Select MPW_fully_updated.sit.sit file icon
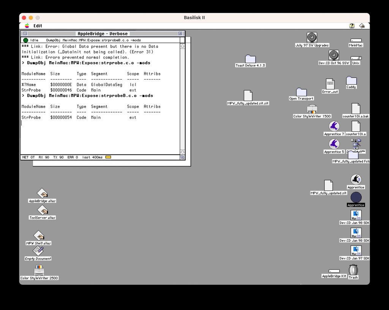 (x=248, y=96)
